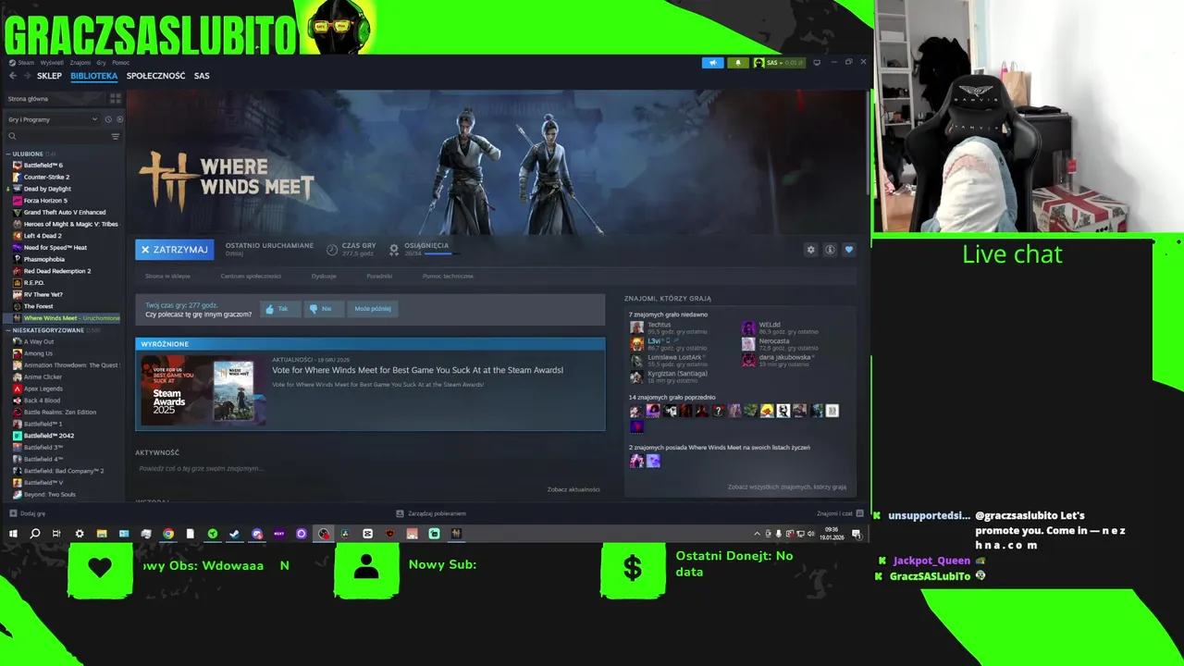Click Zobacz wszystkich znajomych, którzy grają
This screenshot has height=666, width=1184.
(x=787, y=487)
